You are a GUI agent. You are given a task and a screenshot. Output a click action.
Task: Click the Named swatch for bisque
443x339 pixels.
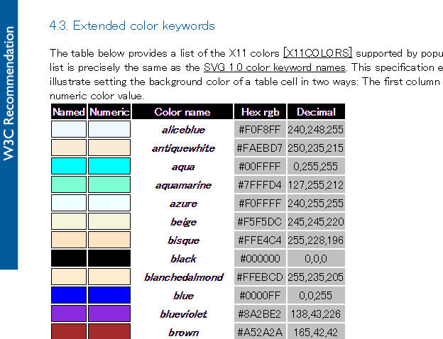point(69,240)
